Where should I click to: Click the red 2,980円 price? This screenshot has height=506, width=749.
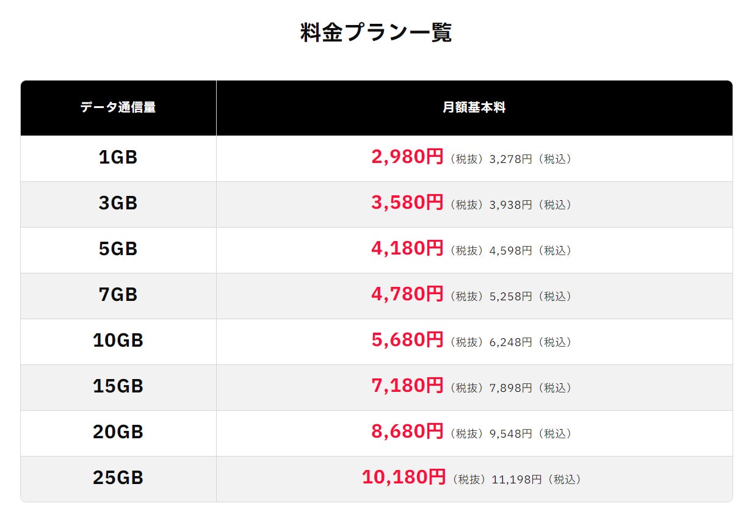(407, 157)
